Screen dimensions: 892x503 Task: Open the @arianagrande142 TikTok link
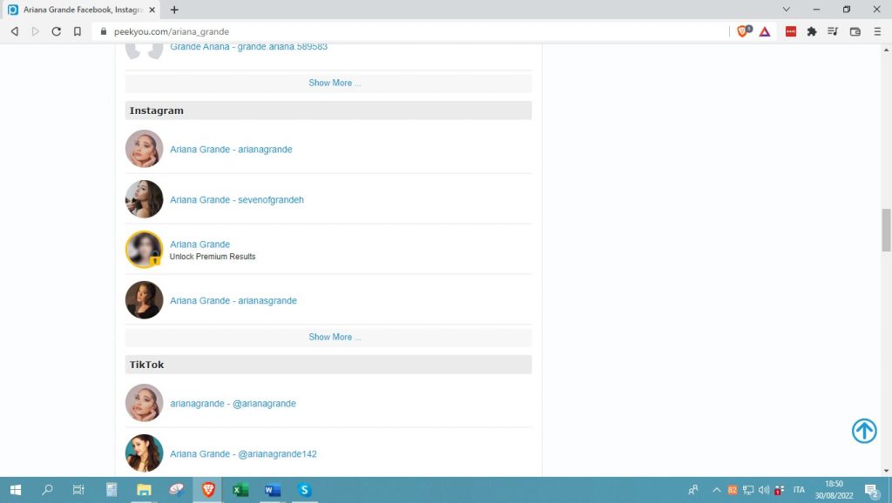tap(243, 454)
